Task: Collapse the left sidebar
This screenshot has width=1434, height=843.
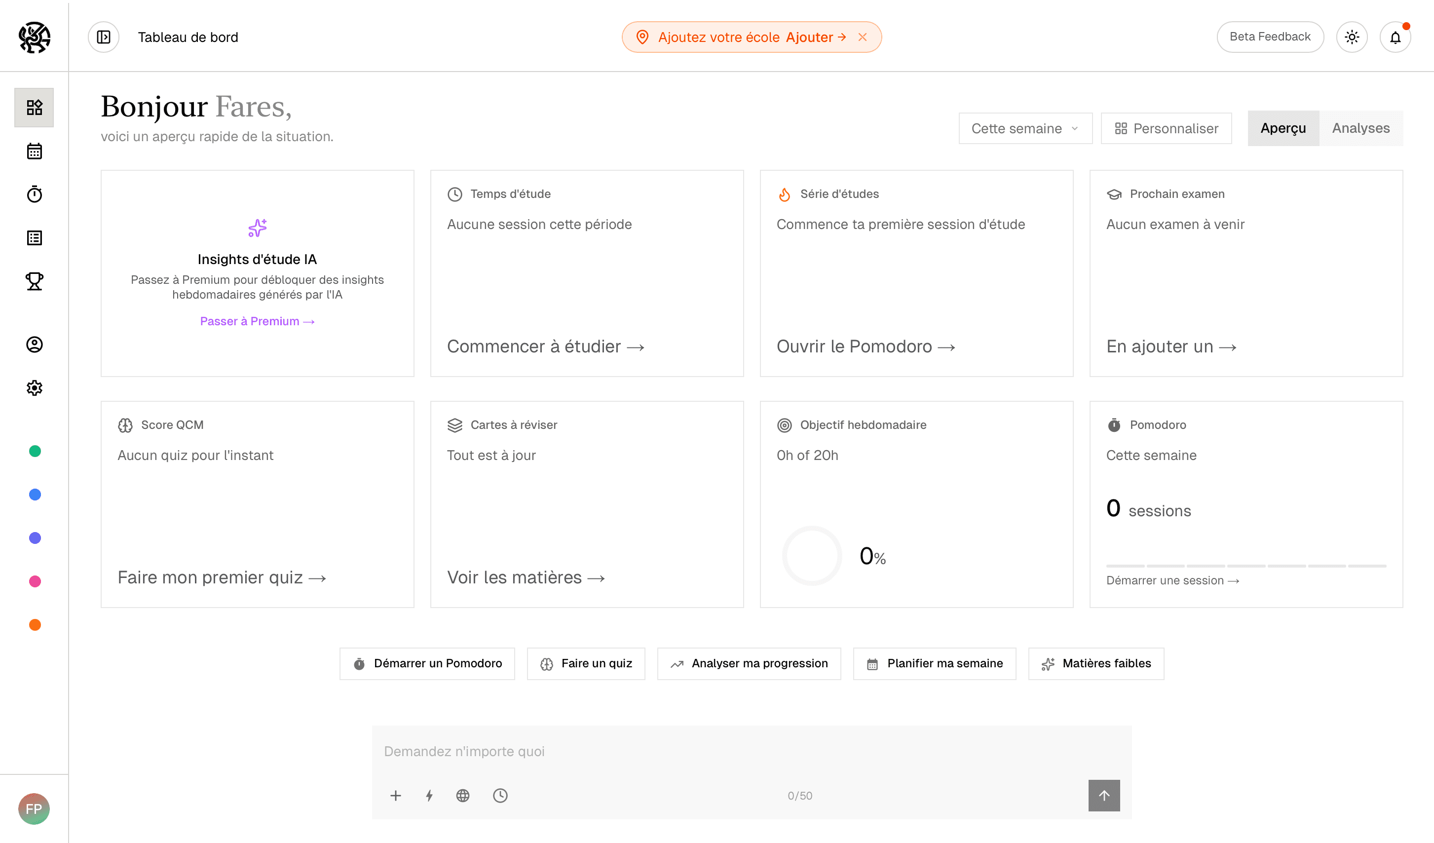Action: (x=103, y=37)
